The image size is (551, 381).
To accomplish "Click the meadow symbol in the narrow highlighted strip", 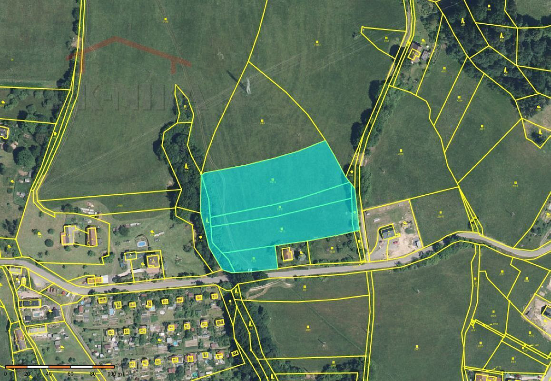I will coord(280,207).
